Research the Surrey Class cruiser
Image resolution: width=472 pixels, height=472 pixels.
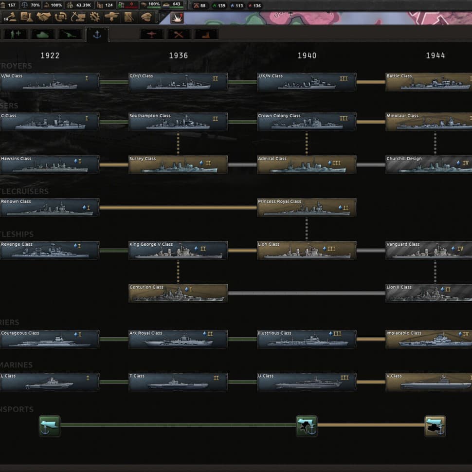[x=178, y=165]
